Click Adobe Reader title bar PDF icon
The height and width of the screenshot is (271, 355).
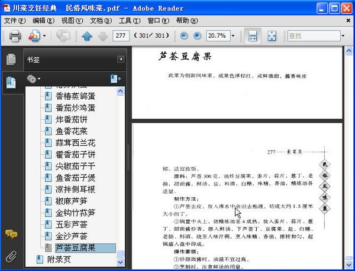(x=7, y=8)
